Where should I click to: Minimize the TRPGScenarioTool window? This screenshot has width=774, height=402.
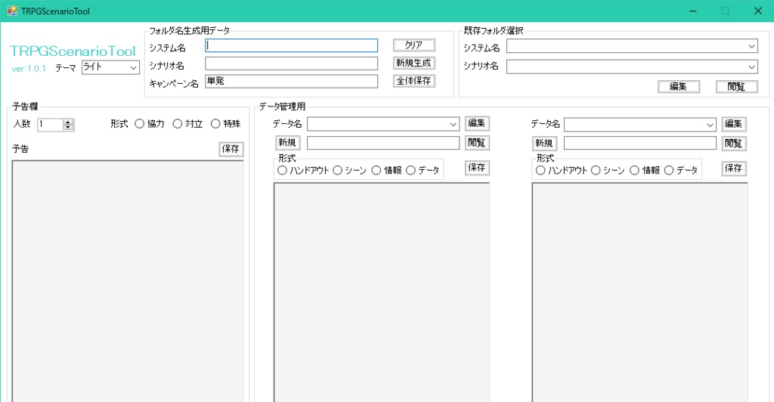tap(693, 11)
